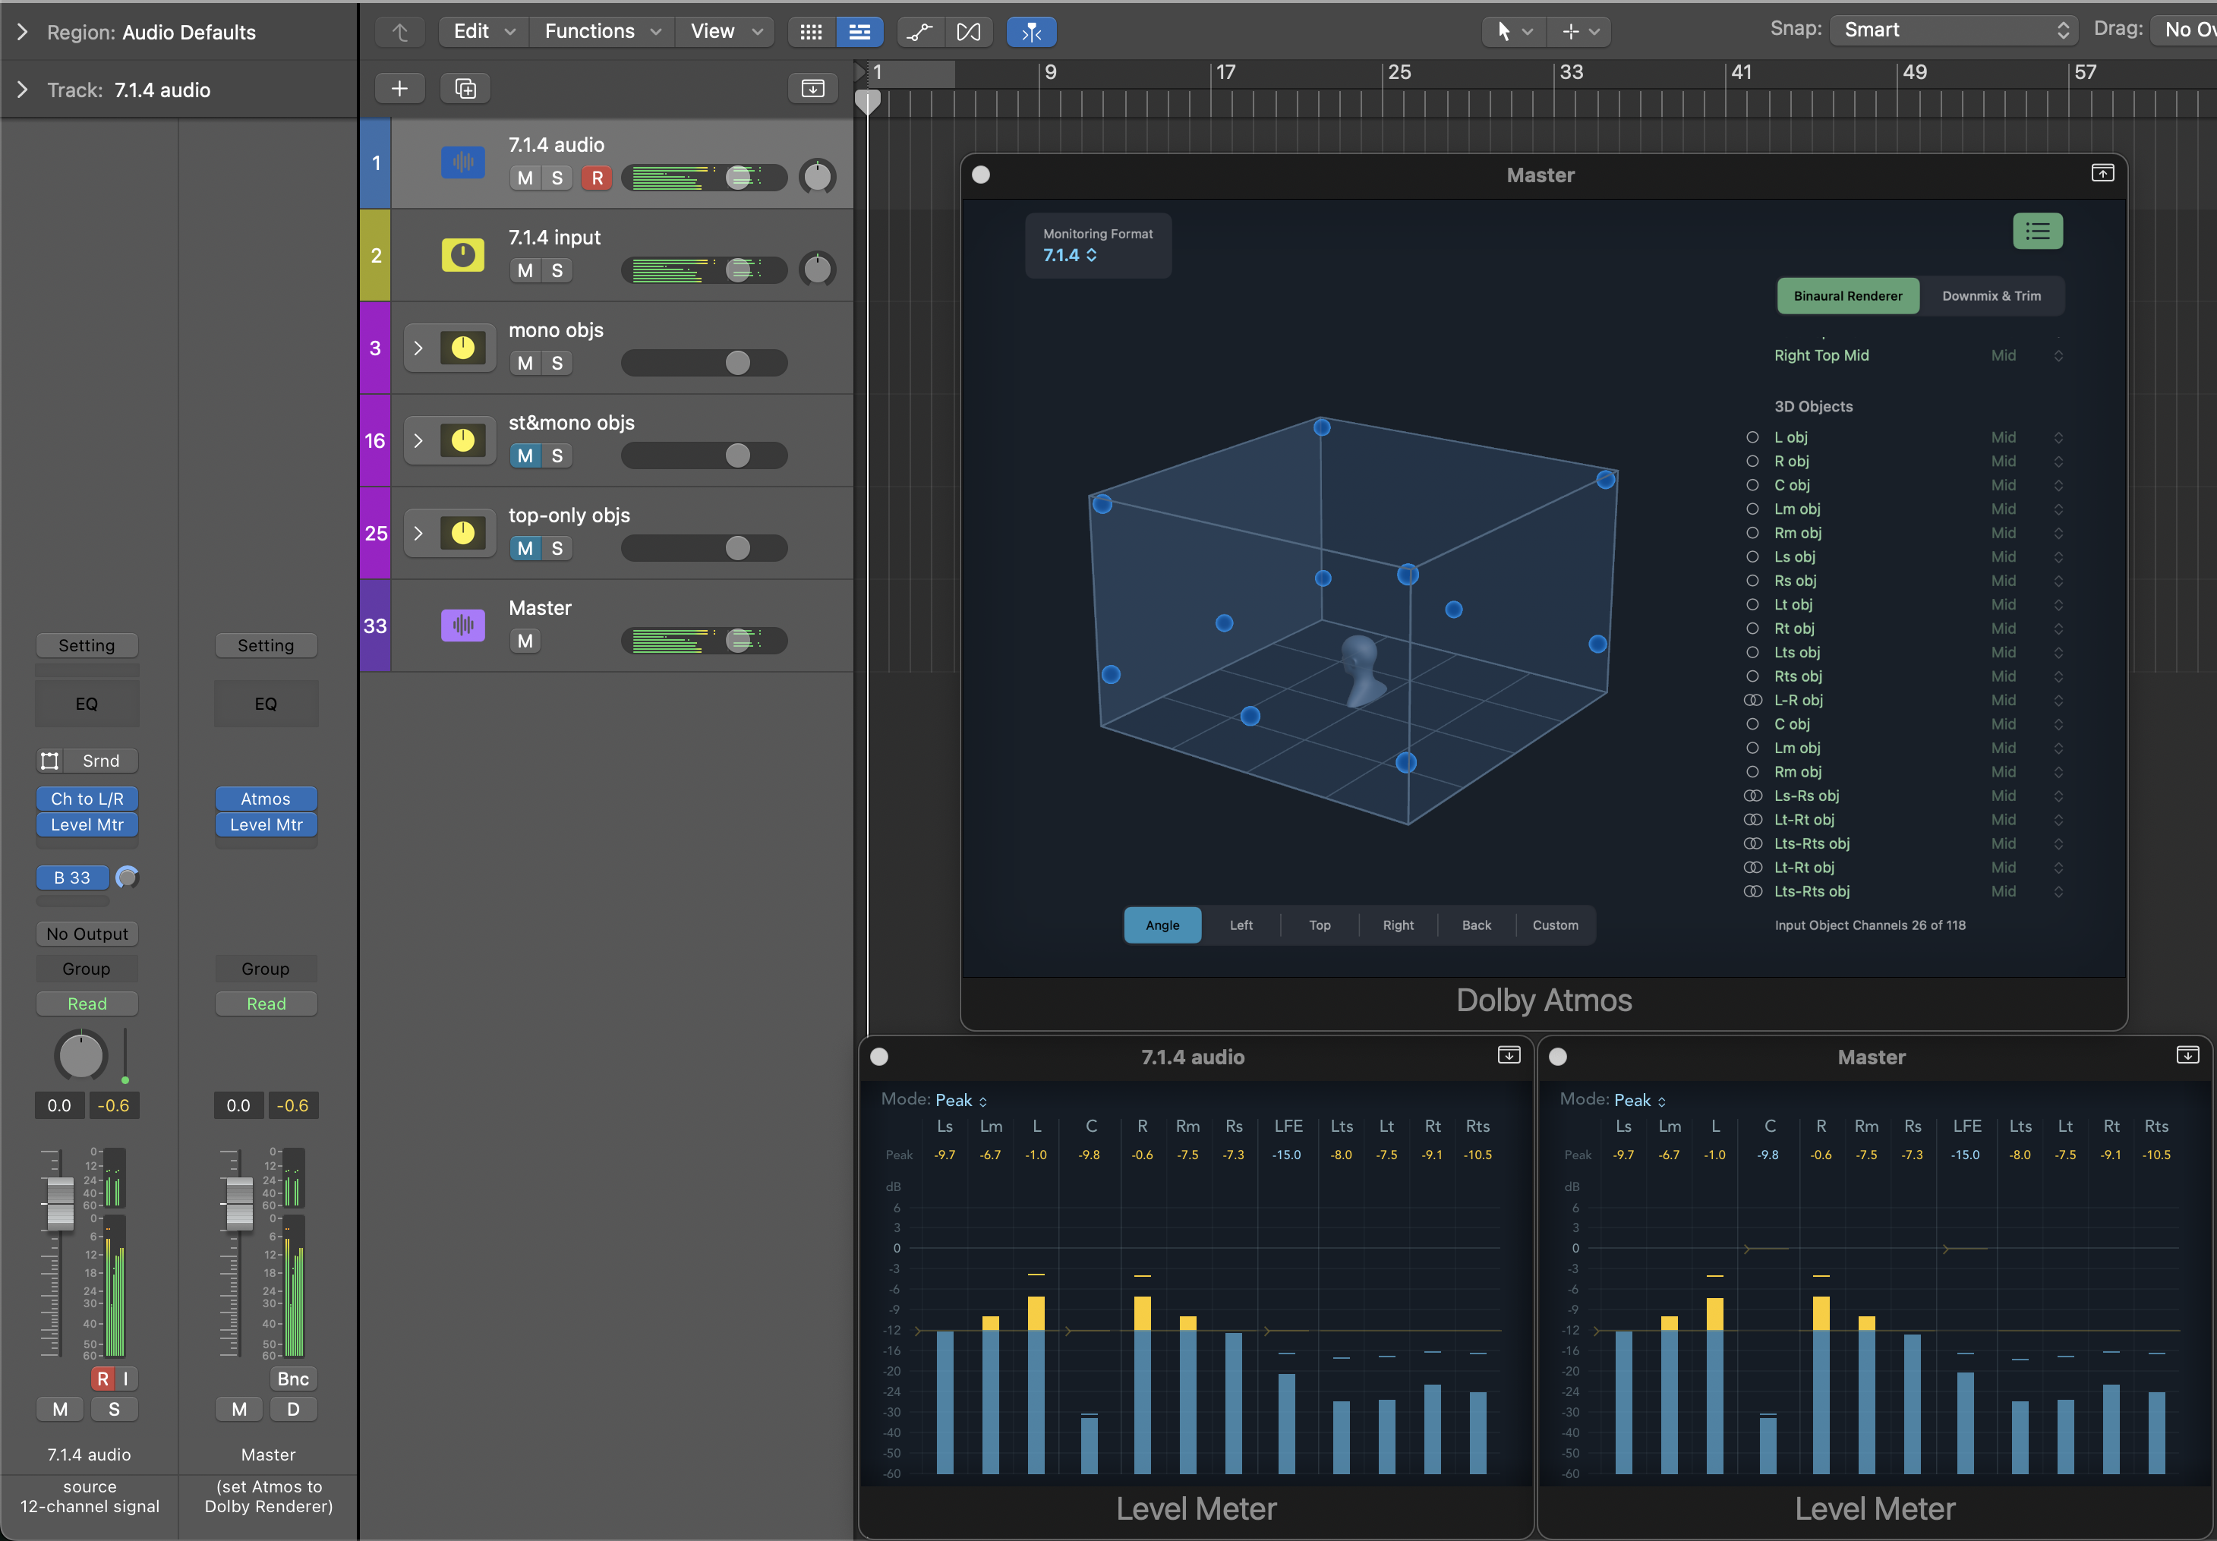Expand the top-only objs track stack

[x=418, y=533]
